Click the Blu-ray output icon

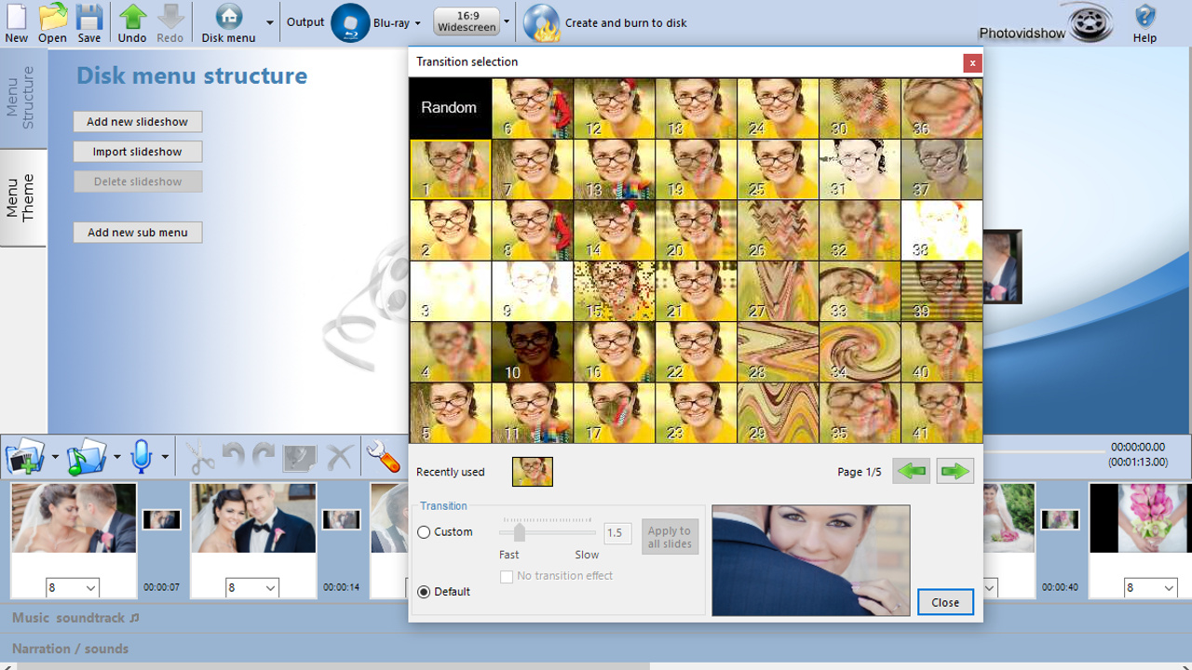348,22
